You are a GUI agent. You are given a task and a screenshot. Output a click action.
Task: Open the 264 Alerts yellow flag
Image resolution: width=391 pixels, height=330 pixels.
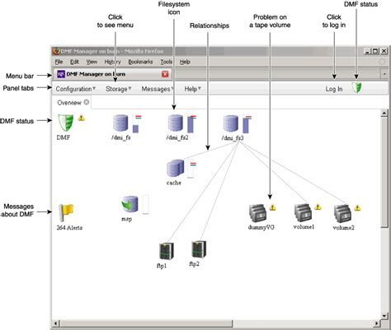66,212
